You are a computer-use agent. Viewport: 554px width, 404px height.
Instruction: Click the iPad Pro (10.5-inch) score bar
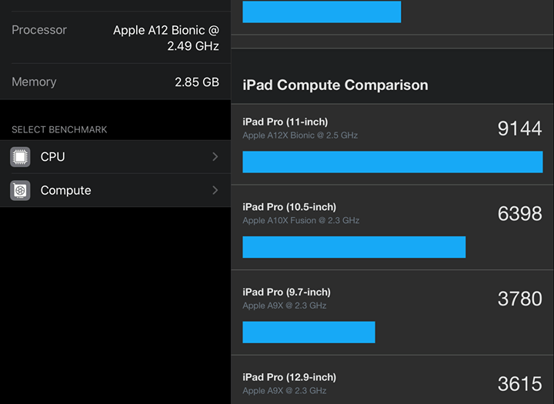click(354, 247)
